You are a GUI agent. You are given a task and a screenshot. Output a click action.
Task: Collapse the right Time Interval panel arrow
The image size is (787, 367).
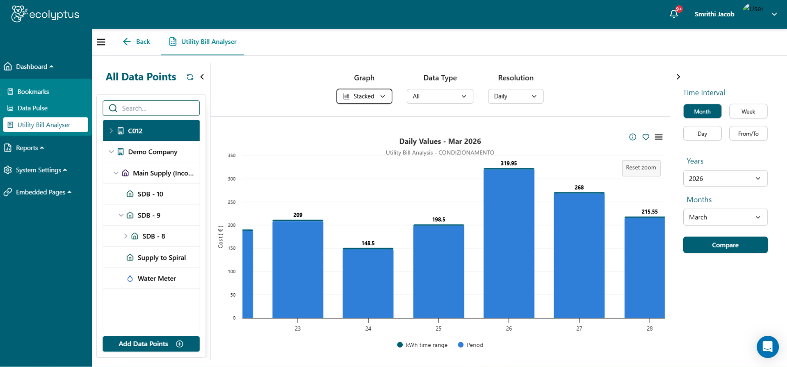tap(678, 77)
